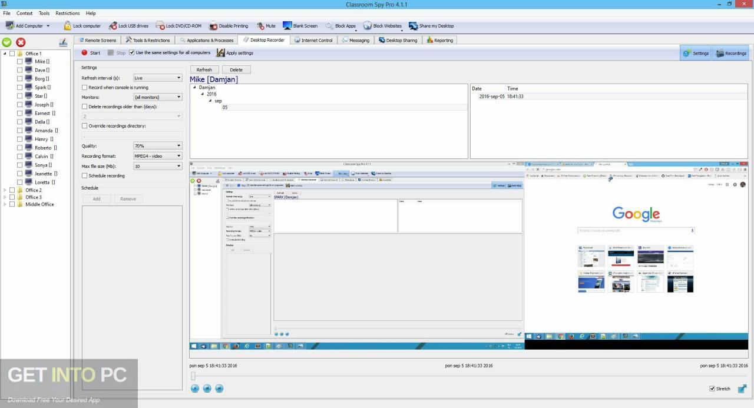Click Office 2 folder icon
This screenshot has height=408, width=754.
(x=19, y=190)
